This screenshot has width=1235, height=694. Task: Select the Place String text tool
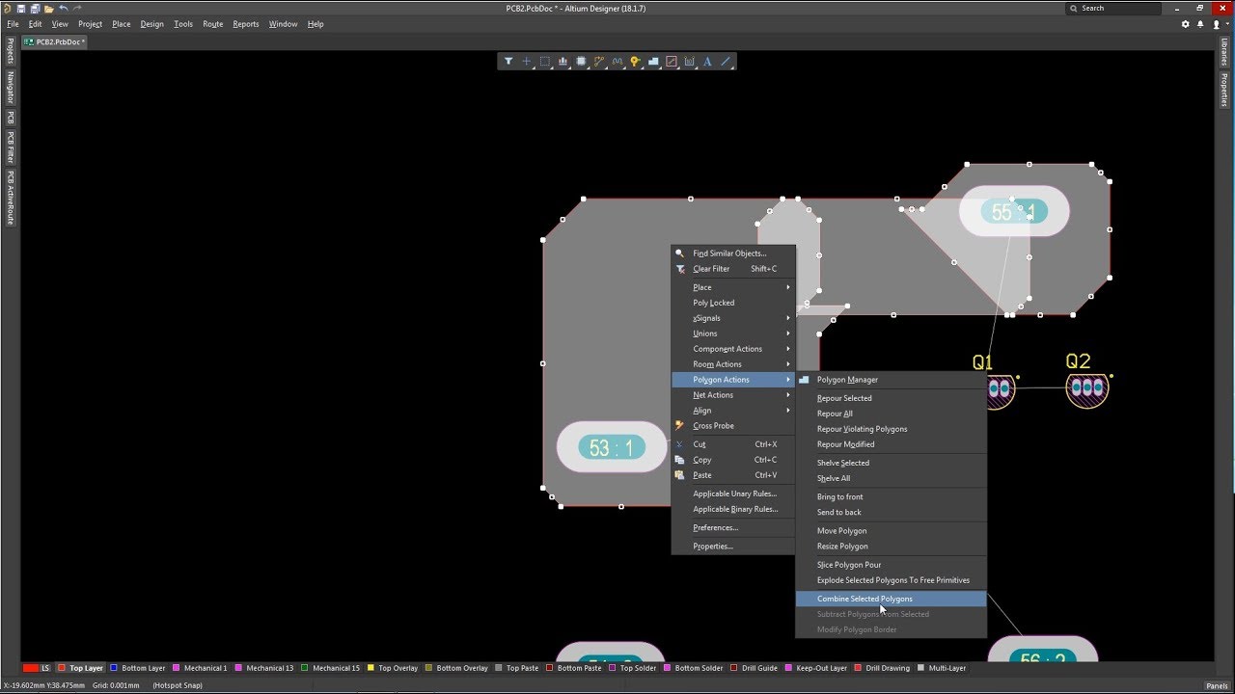(x=707, y=62)
